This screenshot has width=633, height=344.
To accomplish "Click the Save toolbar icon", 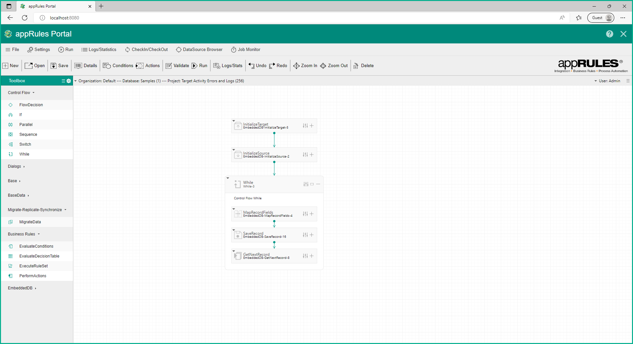I will coord(54,66).
